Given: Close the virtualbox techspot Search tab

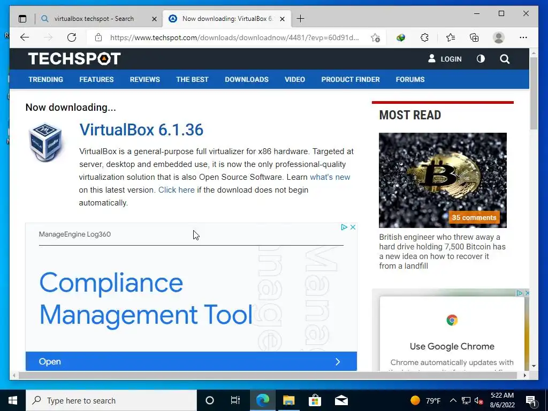Looking at the screenshot, I should pos(154,19).
